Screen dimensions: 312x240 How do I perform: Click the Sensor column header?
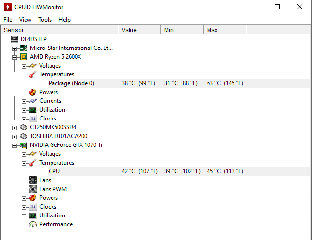click(59, 30)
